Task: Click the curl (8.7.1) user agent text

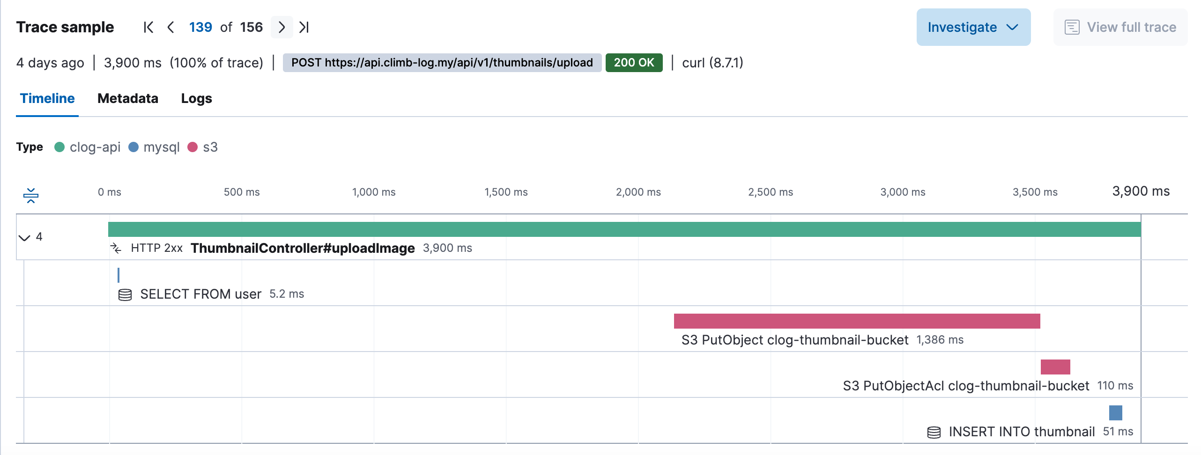Action: (712, 63)
